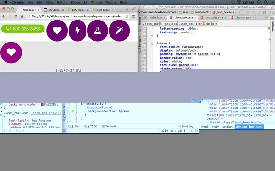This screenshot has height=171, width=275.
Task: Open line separator LF selector
Action: coord(173,131)
